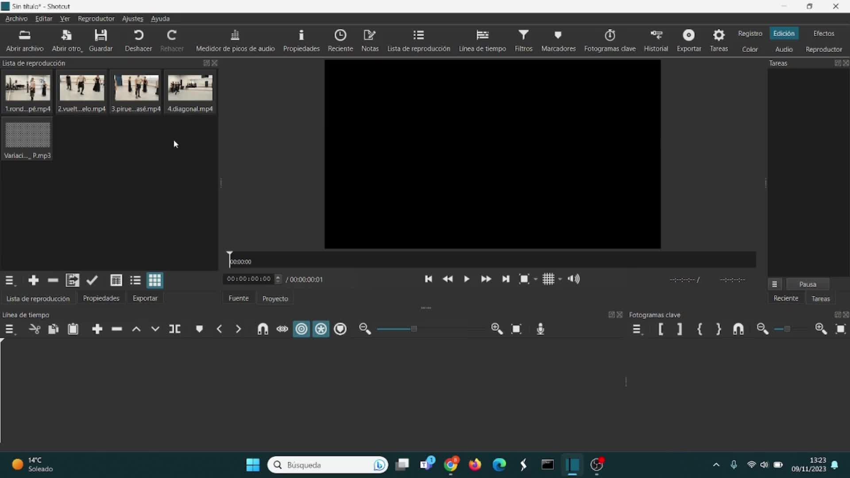Image resolution: width=850 pixels, height=478 pixels.
Task: Select the 4.diagonal.mp4 clip thumbnail
Action: (x=190, y=92)
